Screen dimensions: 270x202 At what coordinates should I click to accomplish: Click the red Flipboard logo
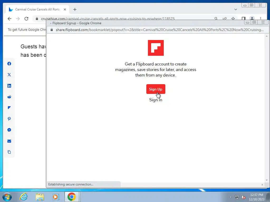click(156, 48)
